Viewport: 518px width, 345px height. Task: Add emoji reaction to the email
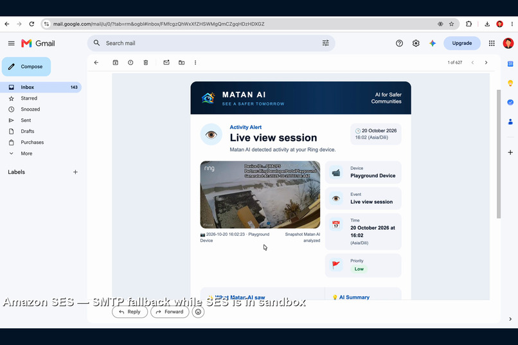[x=198, y=312]
